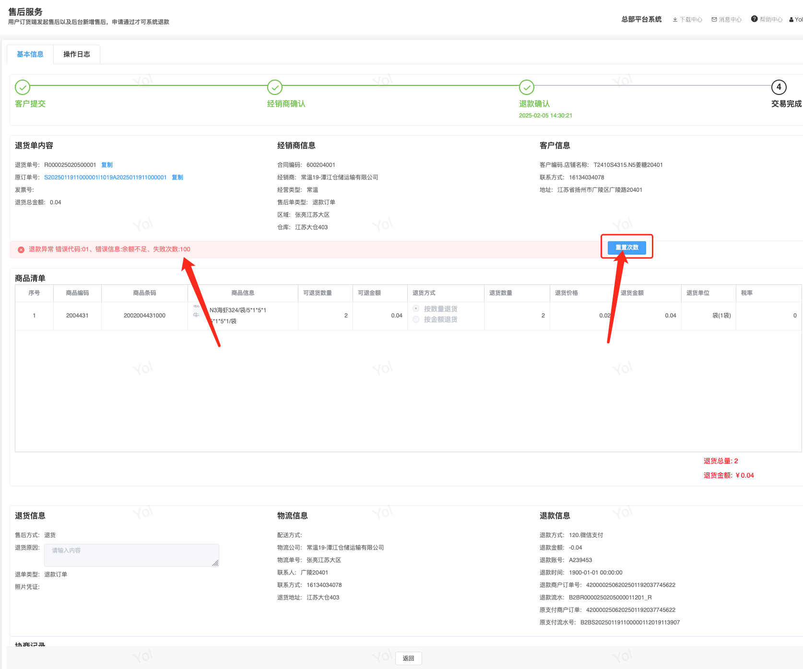
Task: Click the 退货单号 value R000025020500001
Action: tap(70, 165)
